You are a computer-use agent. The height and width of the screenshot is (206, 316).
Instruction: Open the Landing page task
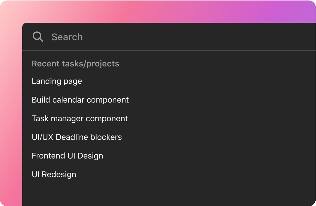coord(57,81)
